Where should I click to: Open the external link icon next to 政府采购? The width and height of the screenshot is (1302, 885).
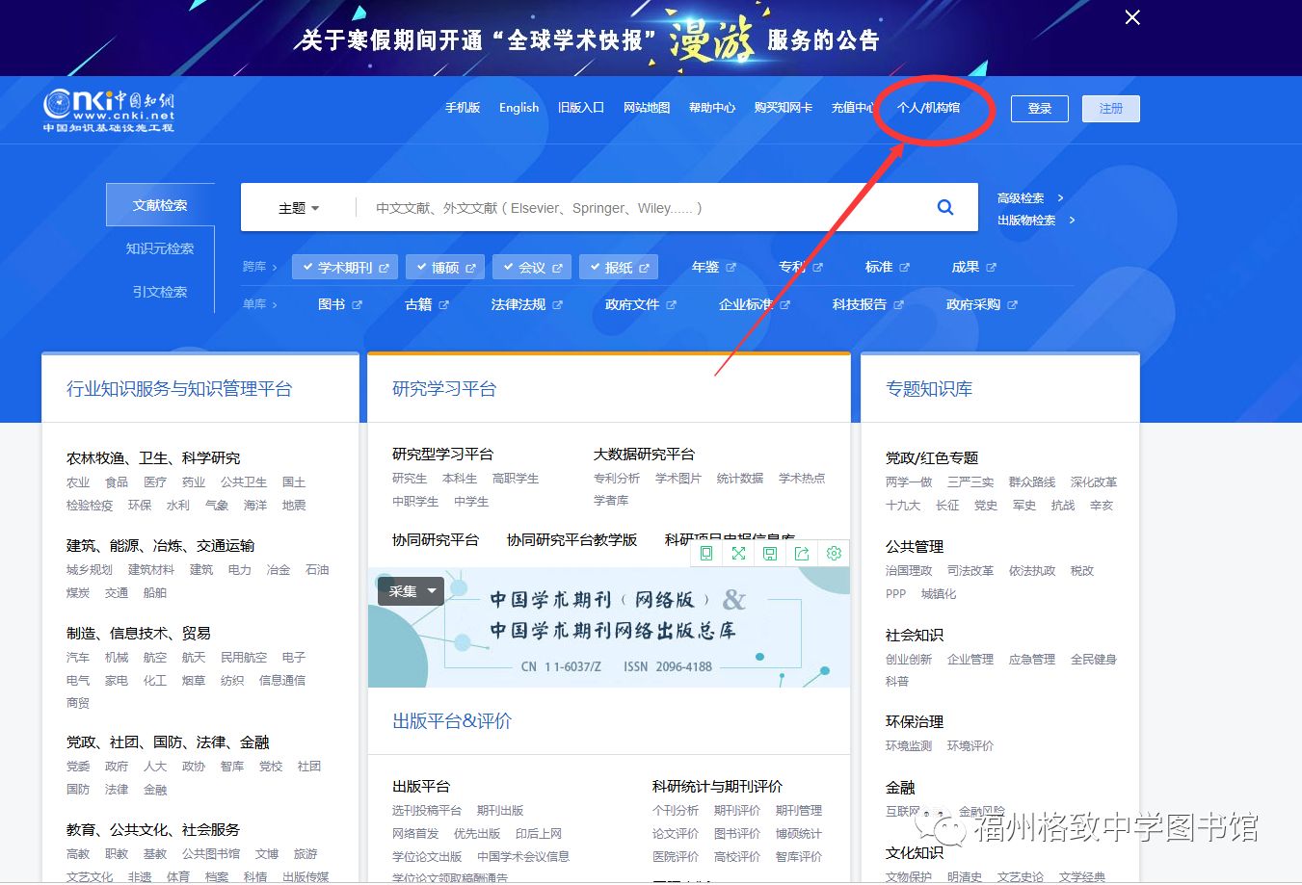coord(1012,304)
